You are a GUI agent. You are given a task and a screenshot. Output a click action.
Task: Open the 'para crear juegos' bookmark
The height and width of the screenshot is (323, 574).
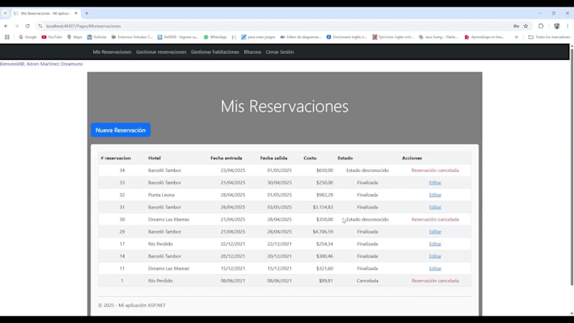[x=258, y=37]
